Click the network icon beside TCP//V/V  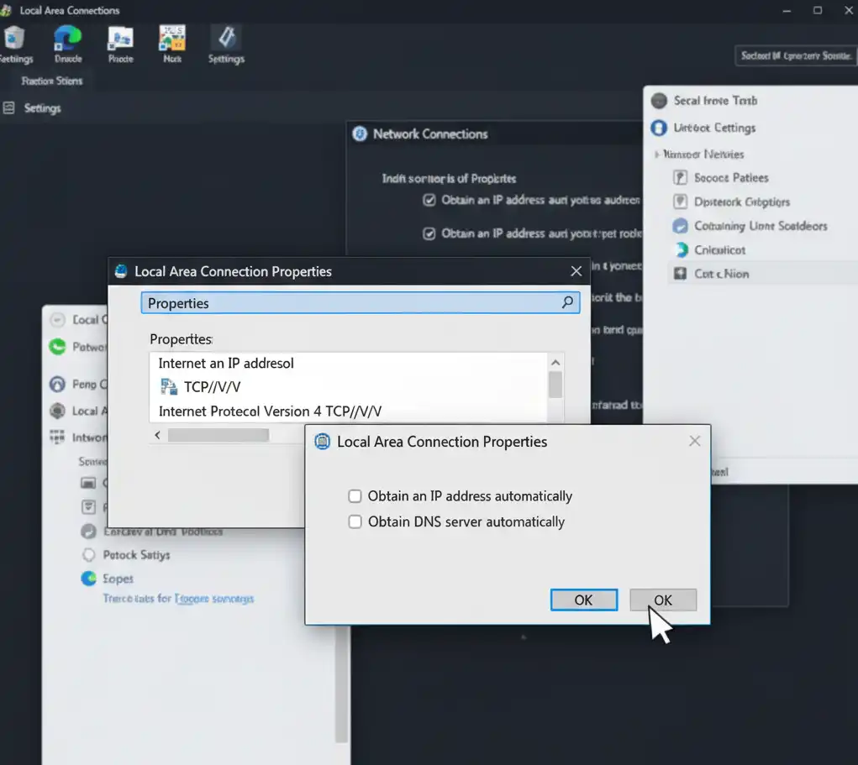[x=169, y=387]
